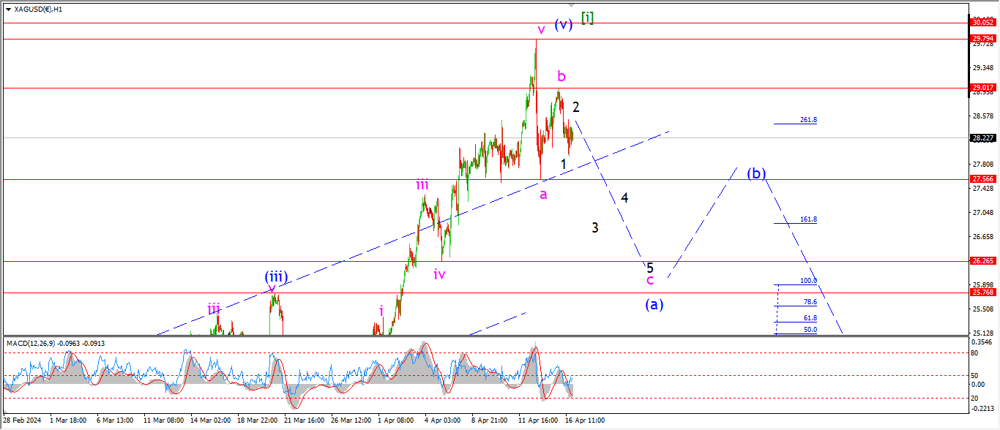The width and height of the screenshot is (1000, 430).
Task: Select the red 29.017 price level tag
Action: tap(983, 88)
